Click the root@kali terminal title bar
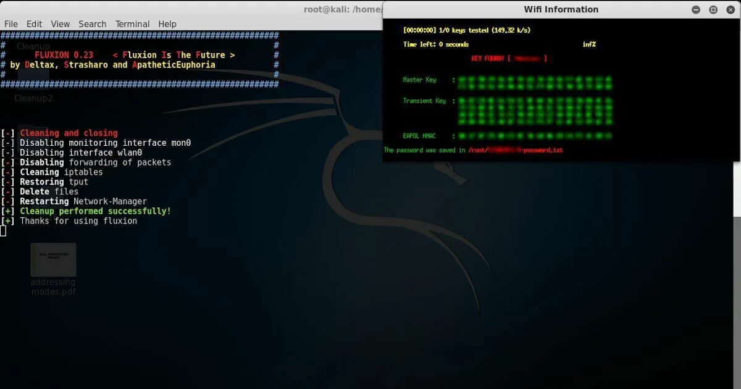Screen dimensions: 741x389 point(191,9)
